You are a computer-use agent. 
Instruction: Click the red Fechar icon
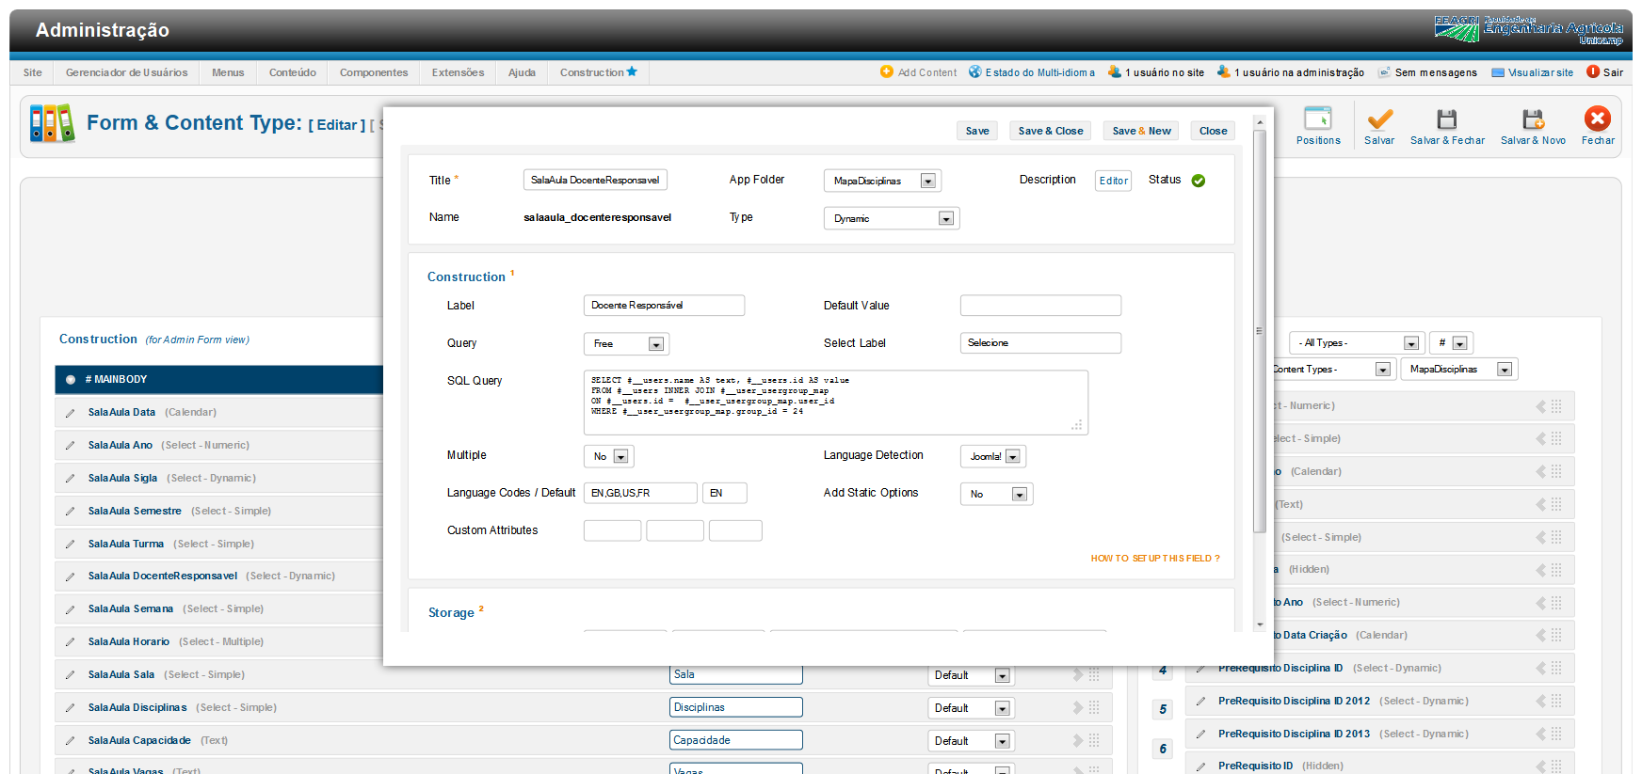point(1597,118)
